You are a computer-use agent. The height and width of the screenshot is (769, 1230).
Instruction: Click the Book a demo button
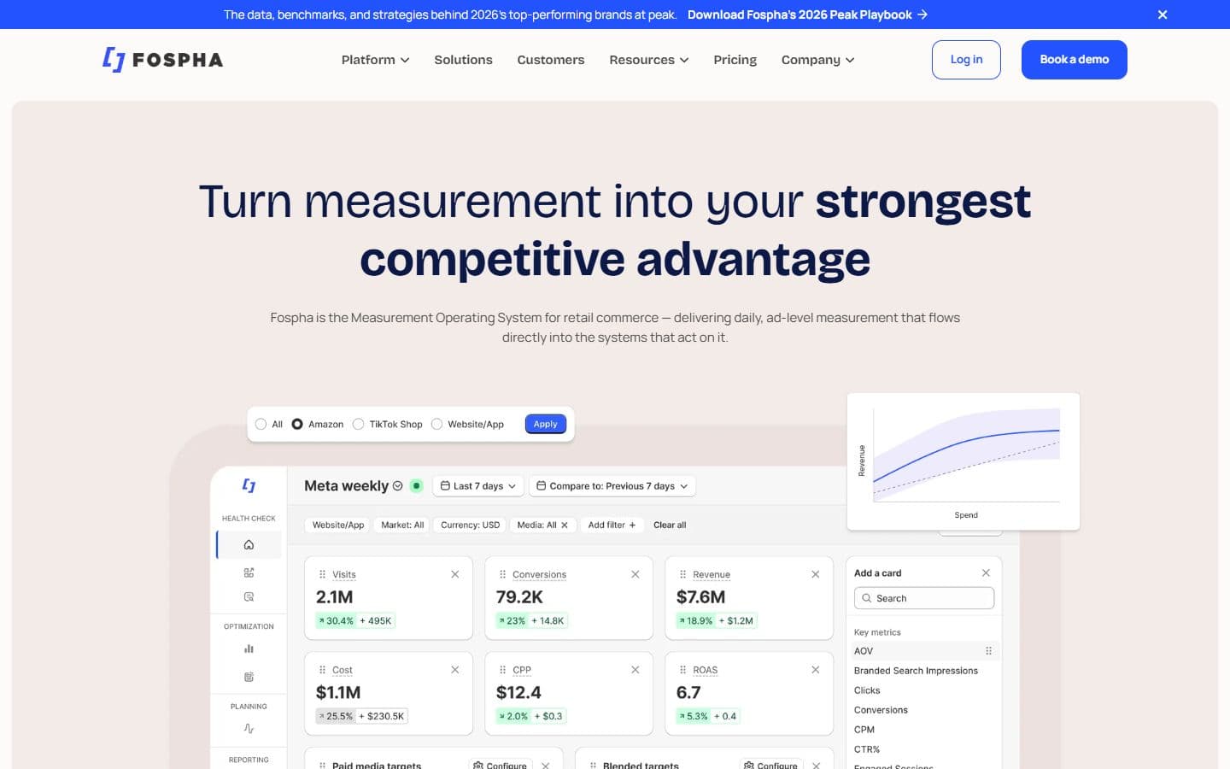click(x=1074, y=60)
